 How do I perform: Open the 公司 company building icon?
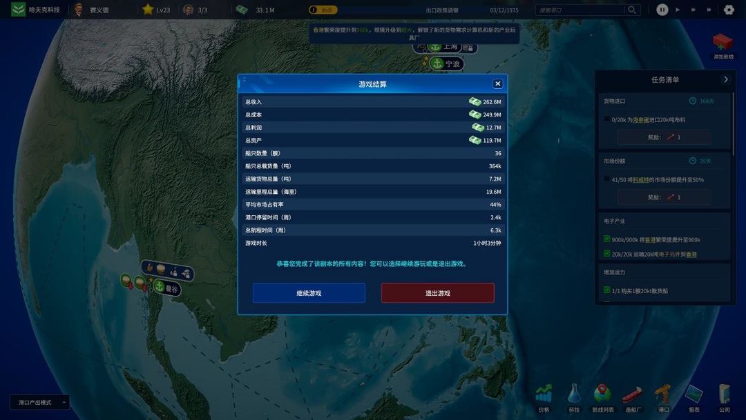(x=724, y=394)
